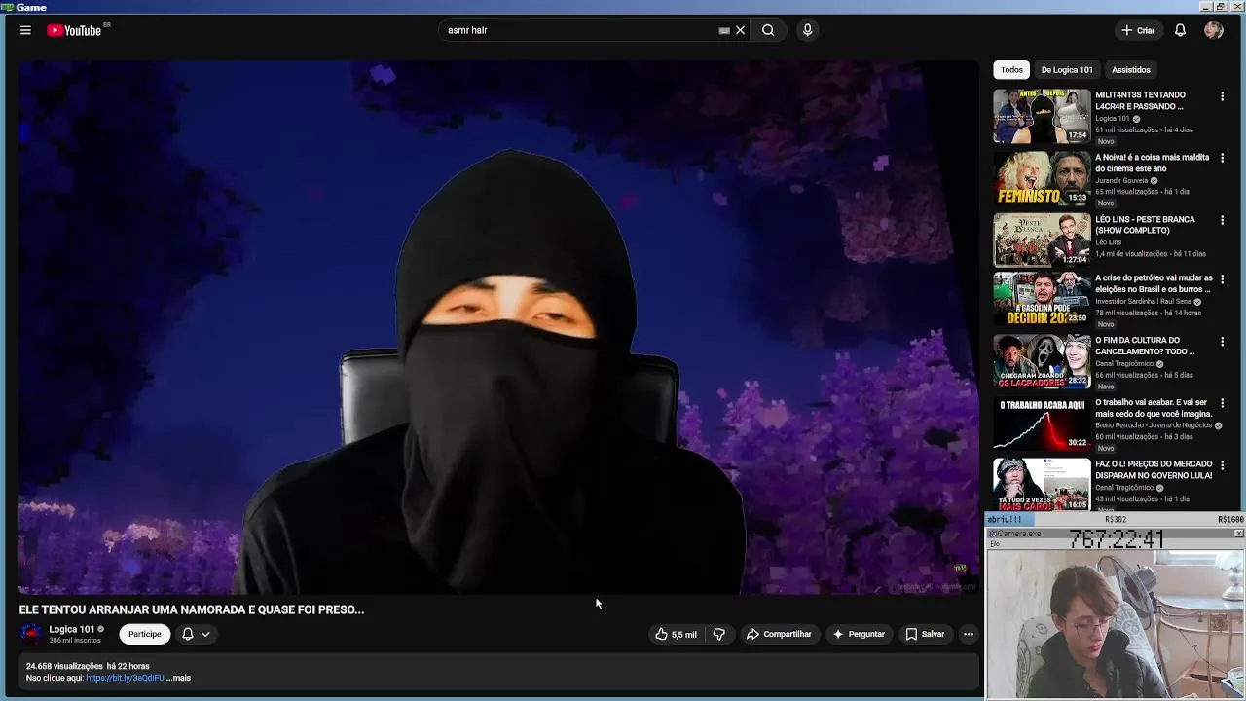The height and width of the screenshot is (701, 1246).
Task: Click the video title 'ELE TENTOU ARRANJAR UMA NAMORADA'
Action: (x=192, y=609)
